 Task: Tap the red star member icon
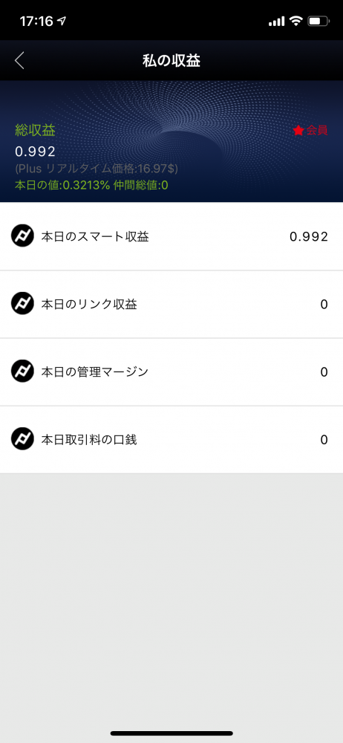pos(298,131)
